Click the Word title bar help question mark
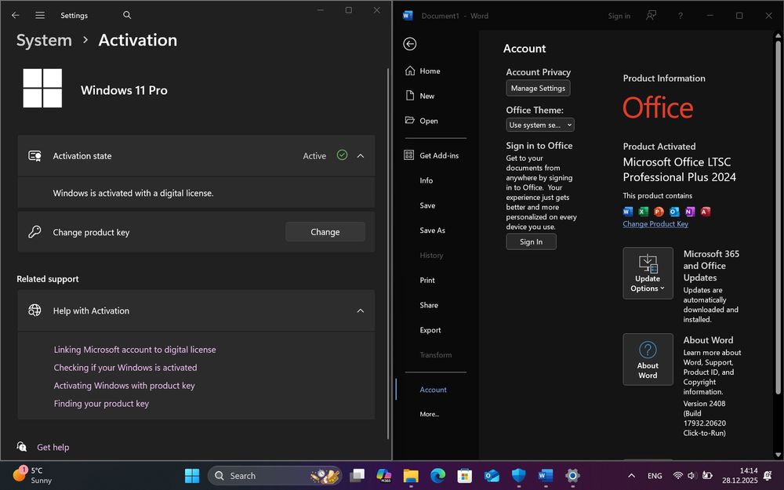 (x=680, y=16)
